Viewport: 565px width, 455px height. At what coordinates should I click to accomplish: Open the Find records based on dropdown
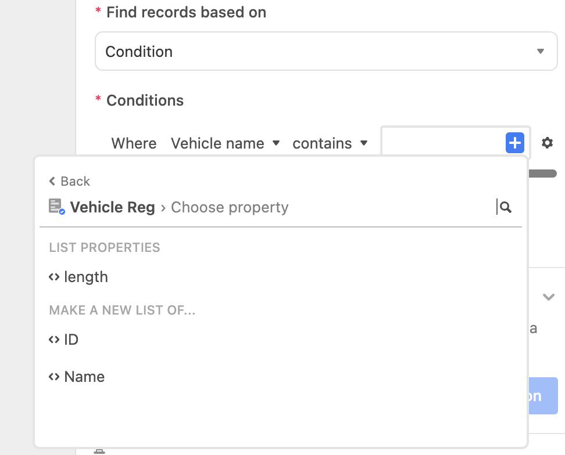pos(326,51)
